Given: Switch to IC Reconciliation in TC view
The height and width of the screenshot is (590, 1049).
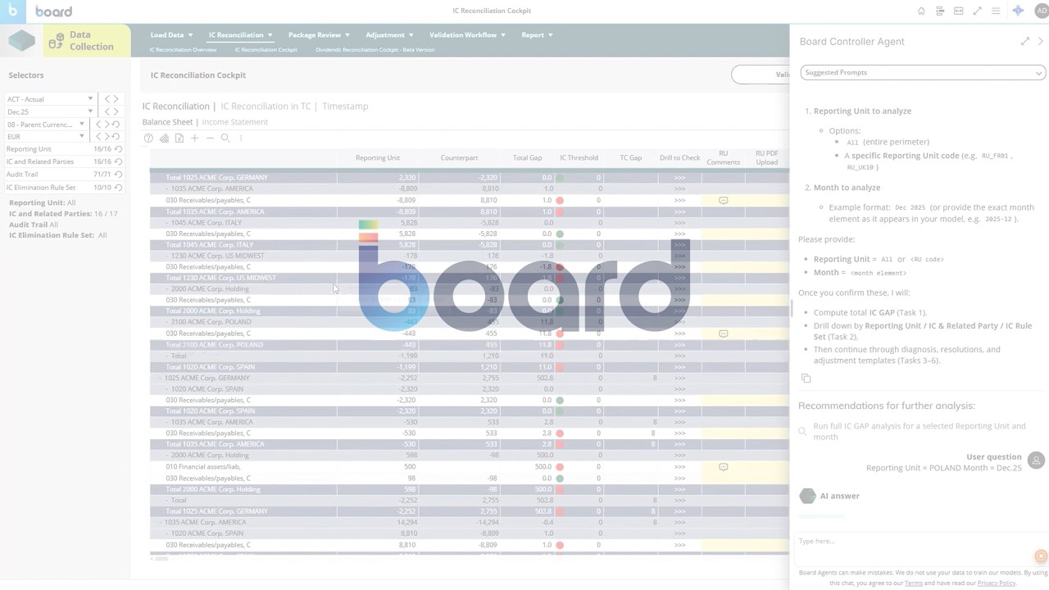Looking at the screenshot, I should (266, 106).
